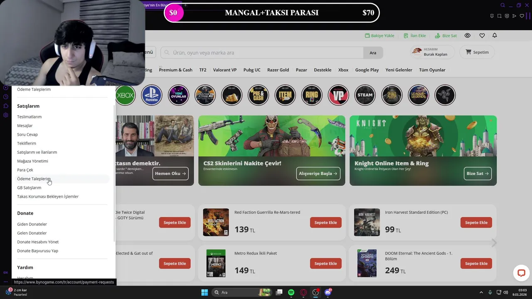Click Bize Sat link in top bar
Viewport: 532px width, 299px height.
tap(446, 36)
